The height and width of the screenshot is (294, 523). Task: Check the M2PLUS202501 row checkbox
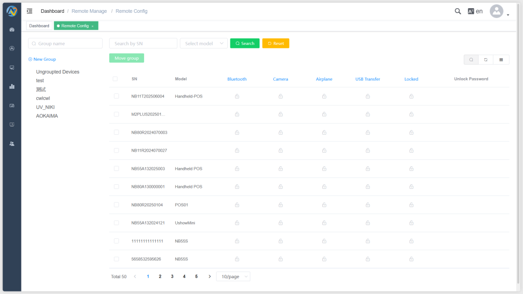click(x=116, y=114)
